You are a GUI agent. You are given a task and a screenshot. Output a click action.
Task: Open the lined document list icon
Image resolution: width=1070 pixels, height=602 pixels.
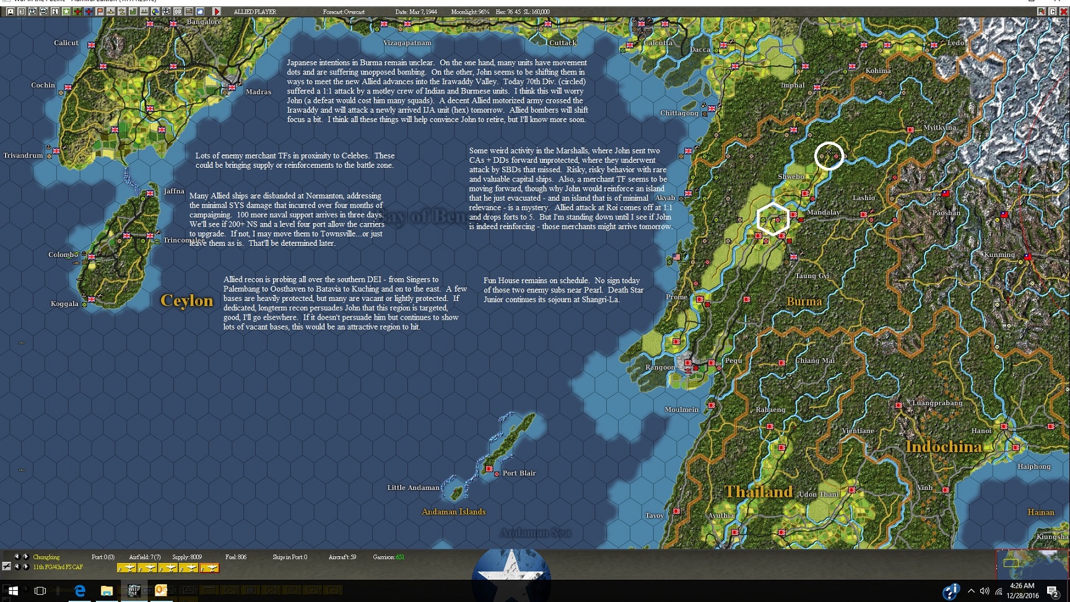pyautogui.click(x=22, y=12)
